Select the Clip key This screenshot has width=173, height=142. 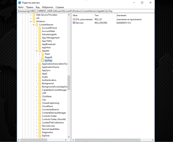click(44, 100)
